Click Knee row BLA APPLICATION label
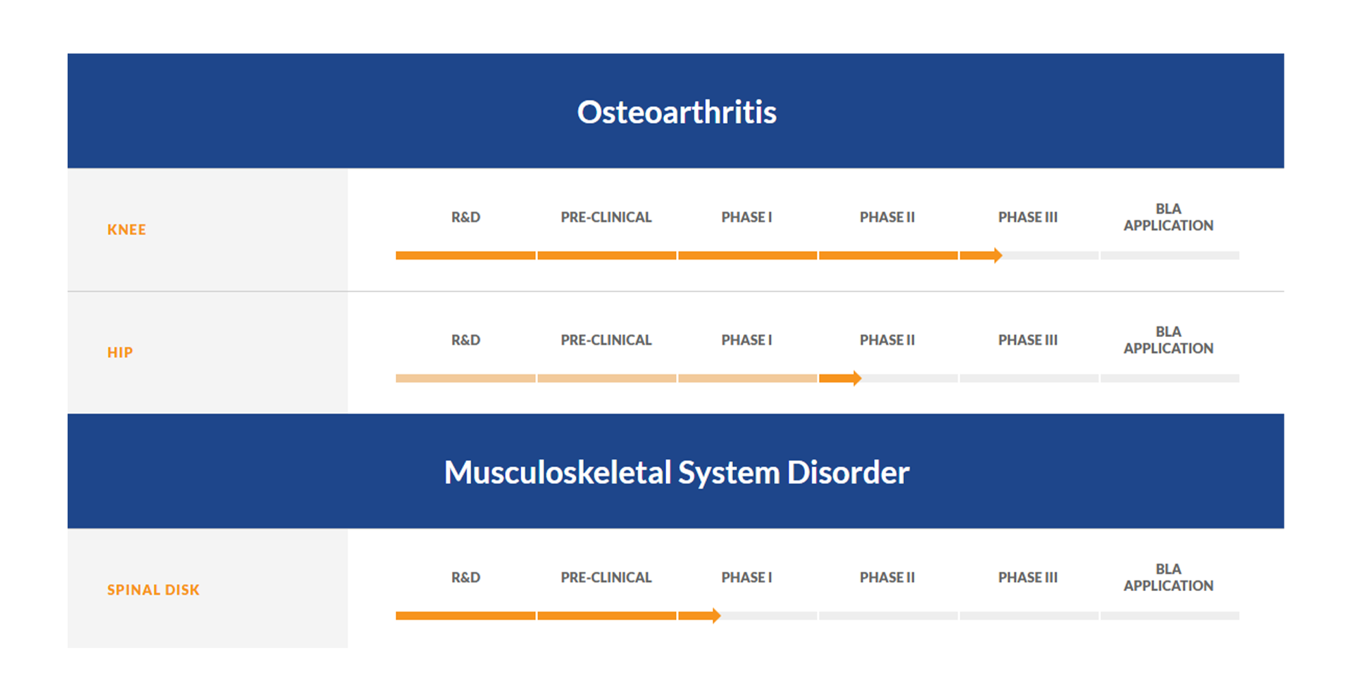Viewport: 1352px width, 698px height. point(1168,217)
